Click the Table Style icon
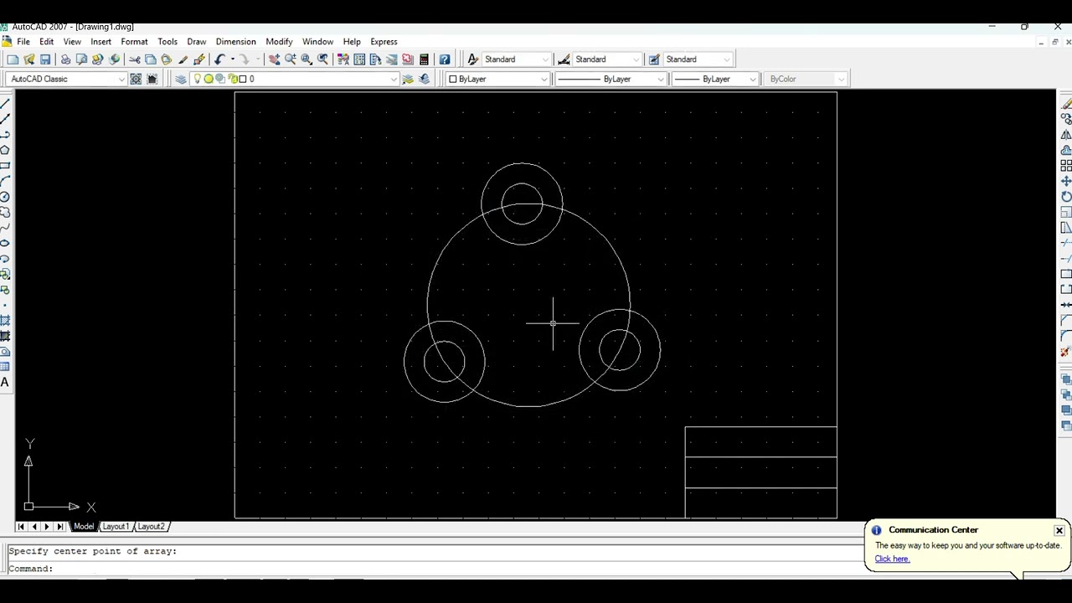 654,59
